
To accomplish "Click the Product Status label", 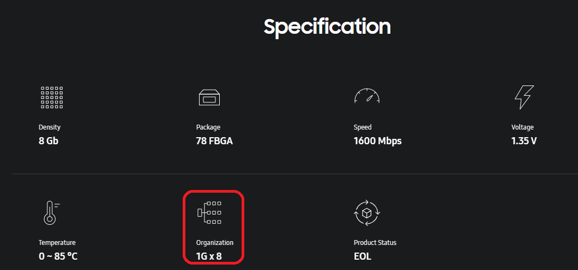I will pyautogui.click(x=375, y=243).
